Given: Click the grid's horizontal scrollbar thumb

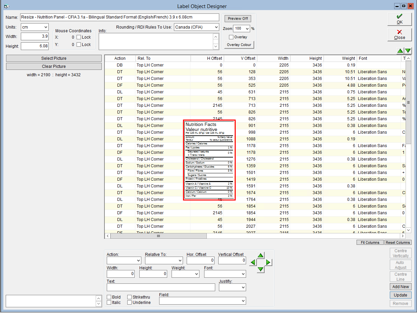Looking at the screenshot, I should pyautogui.click(x=158, y=236).
